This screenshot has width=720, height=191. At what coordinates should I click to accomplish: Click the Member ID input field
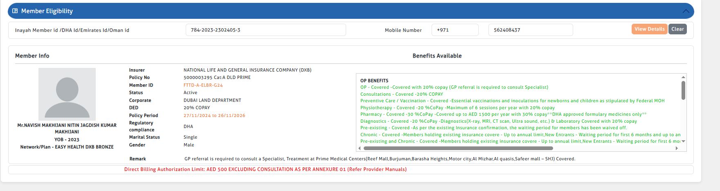(266, 30)
